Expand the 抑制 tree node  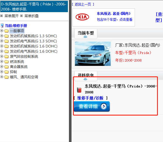2,72
